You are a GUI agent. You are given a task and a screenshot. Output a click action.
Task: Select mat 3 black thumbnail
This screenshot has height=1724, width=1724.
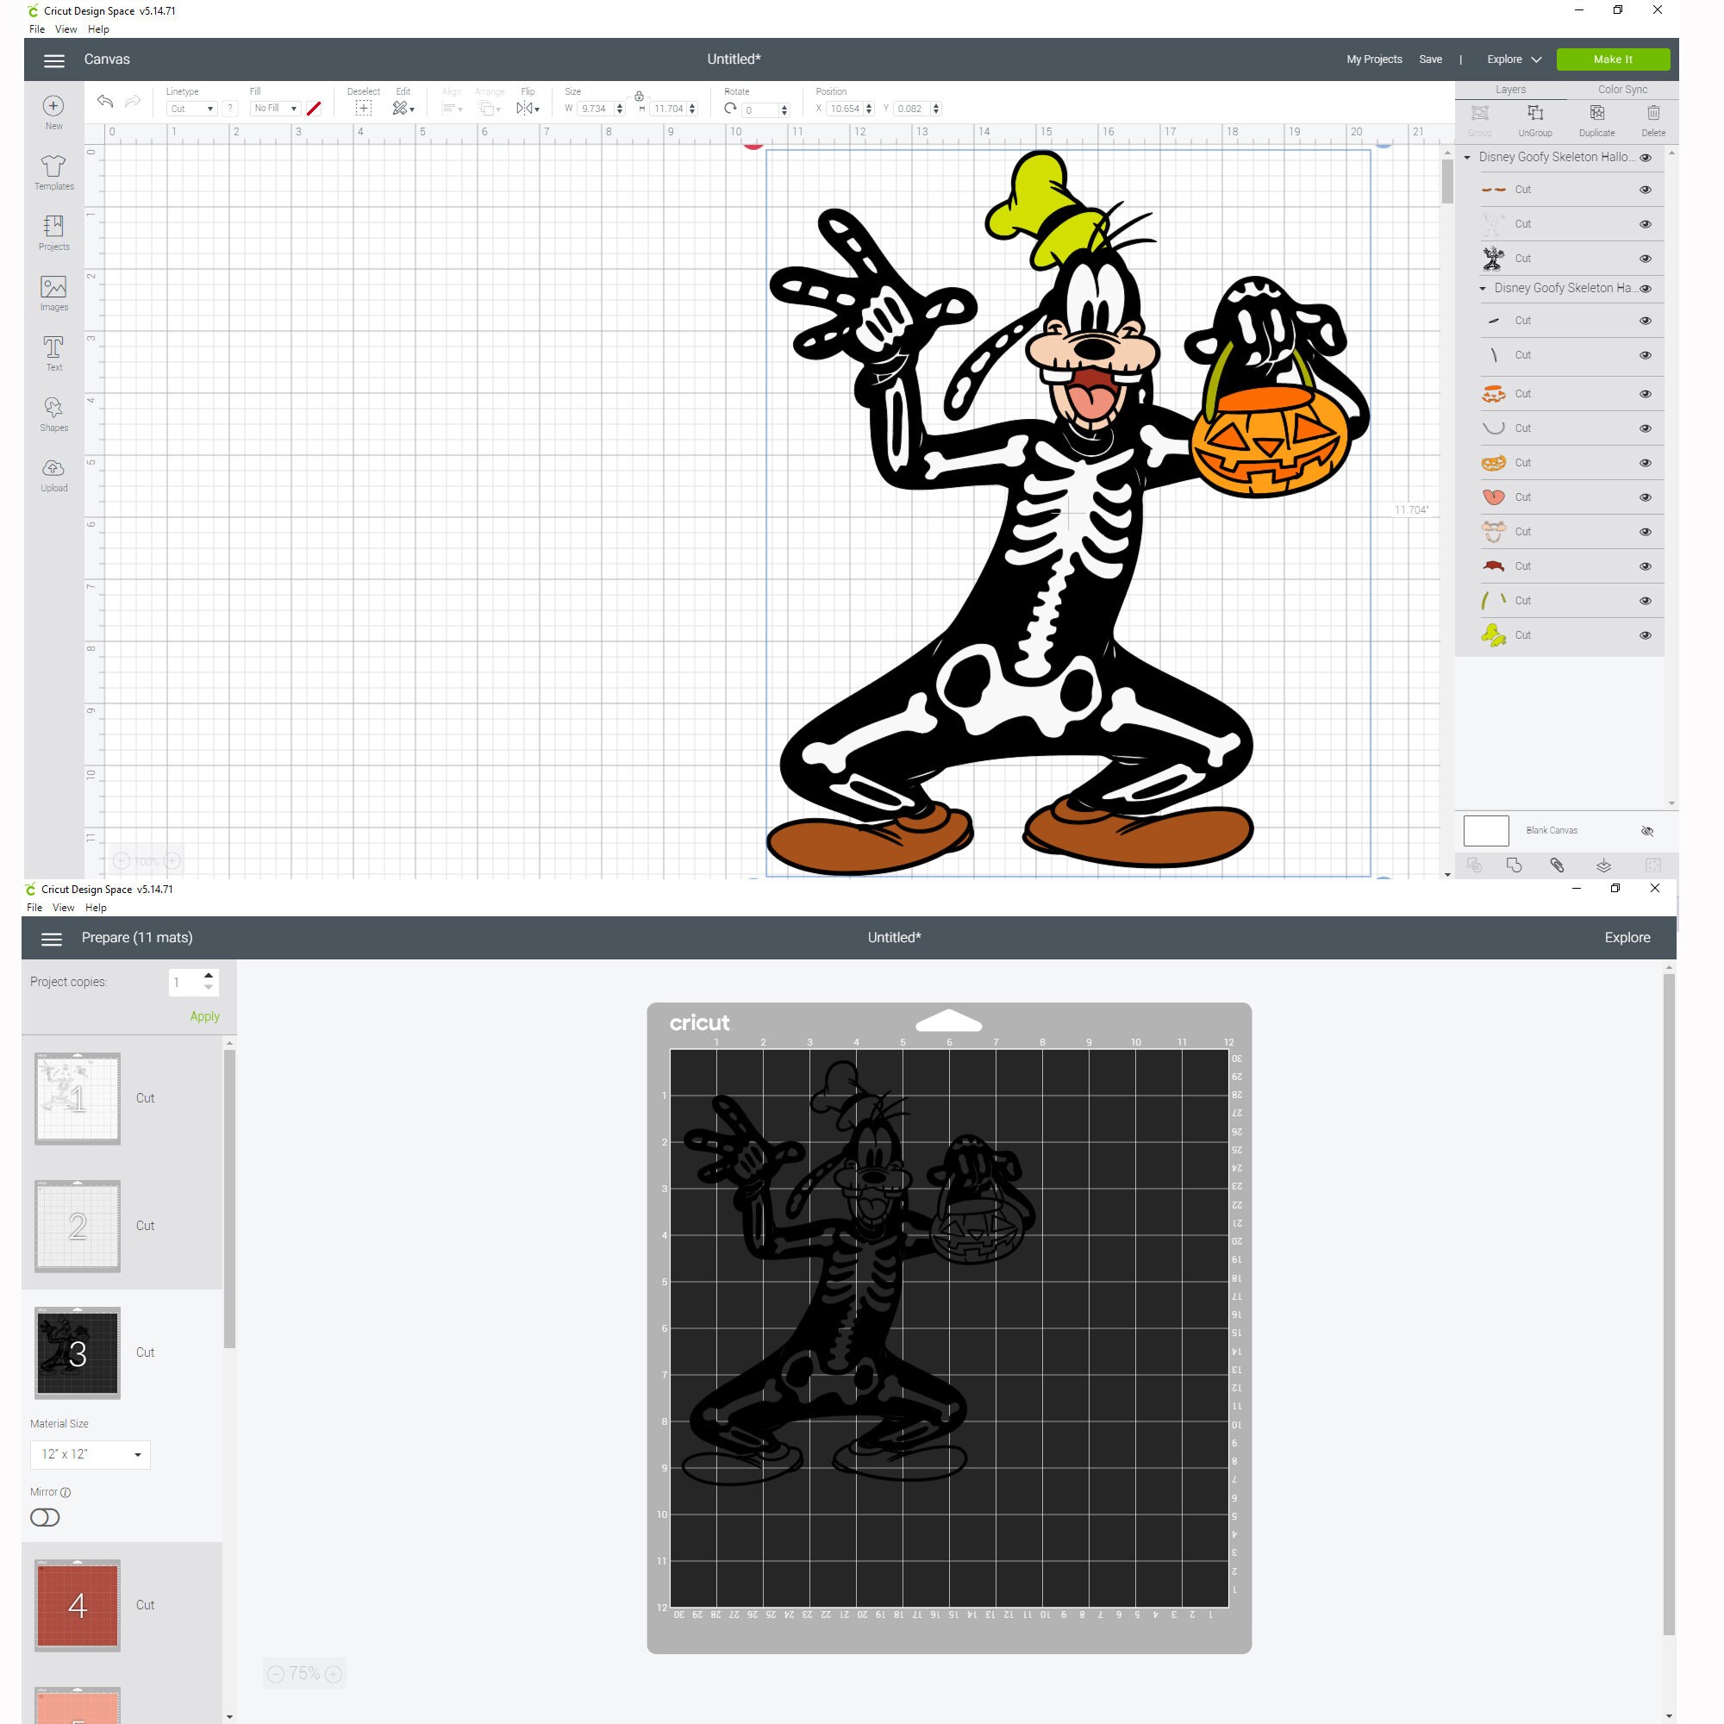78,1352
